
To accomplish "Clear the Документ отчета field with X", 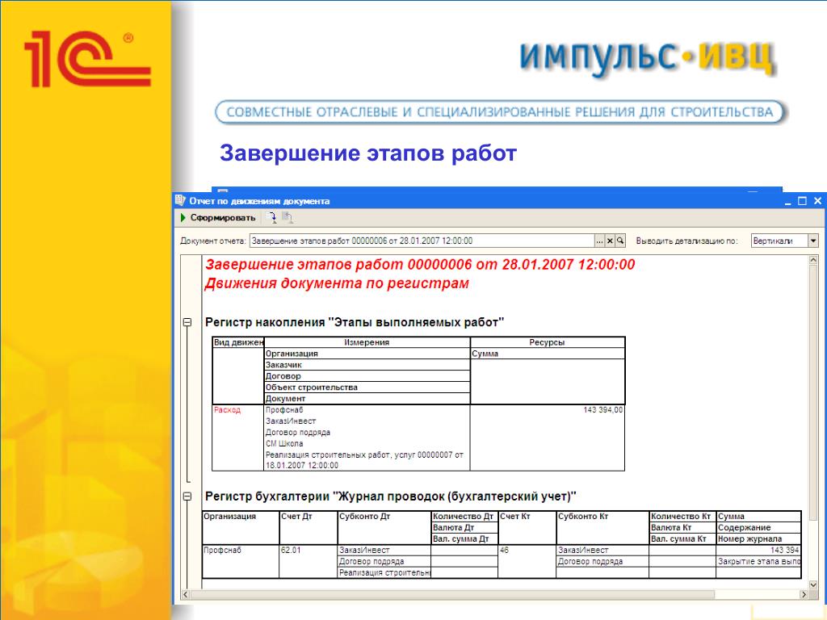I will [x=610, y=241].
